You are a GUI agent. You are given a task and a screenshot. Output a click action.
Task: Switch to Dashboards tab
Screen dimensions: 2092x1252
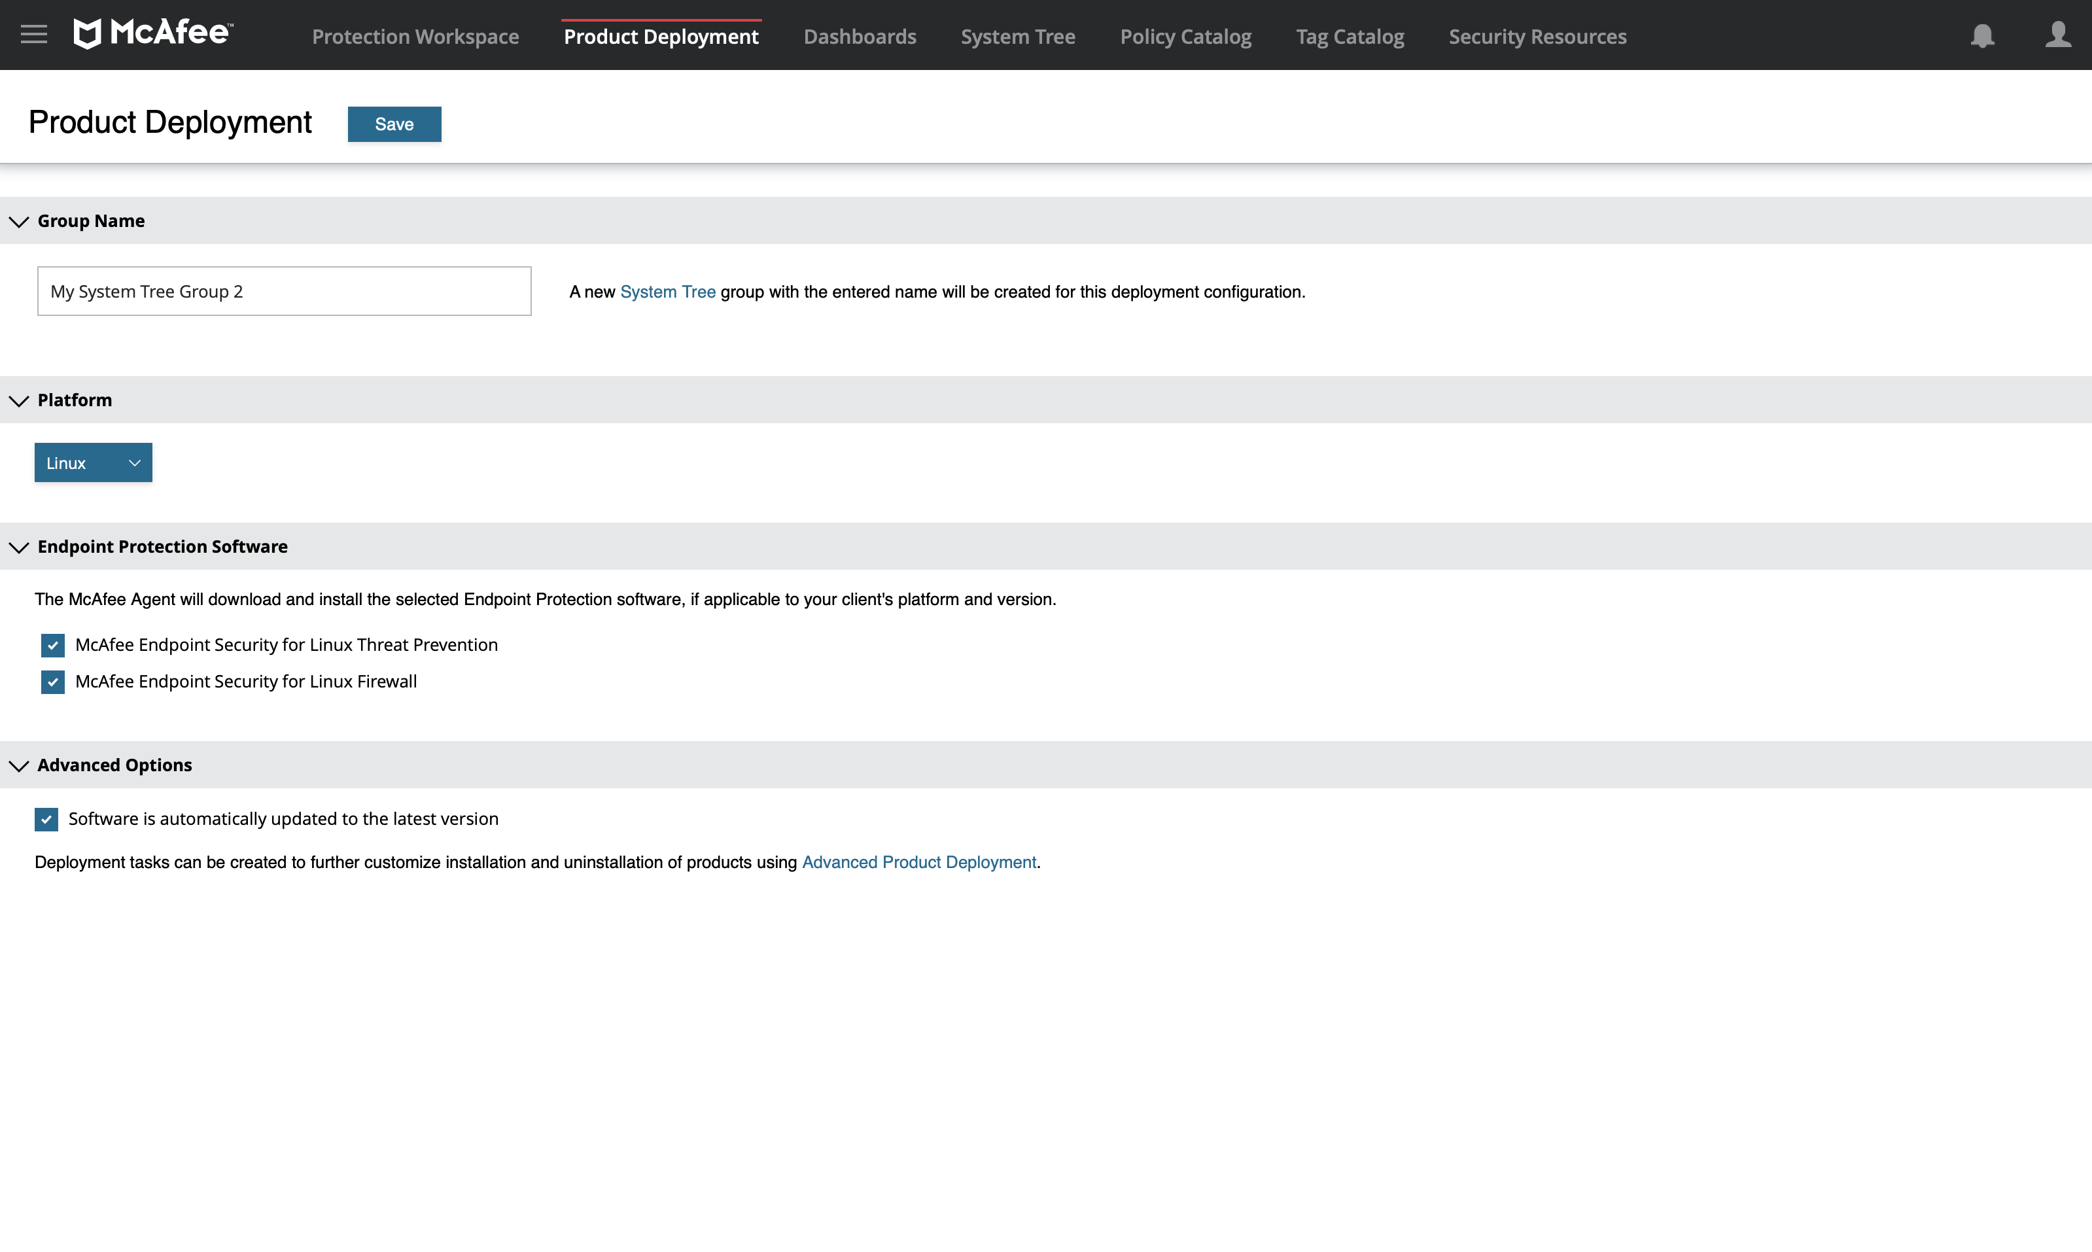(x=860, y=36)
